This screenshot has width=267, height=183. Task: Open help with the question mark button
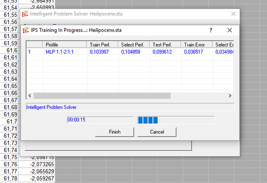[x=211, y=30]
